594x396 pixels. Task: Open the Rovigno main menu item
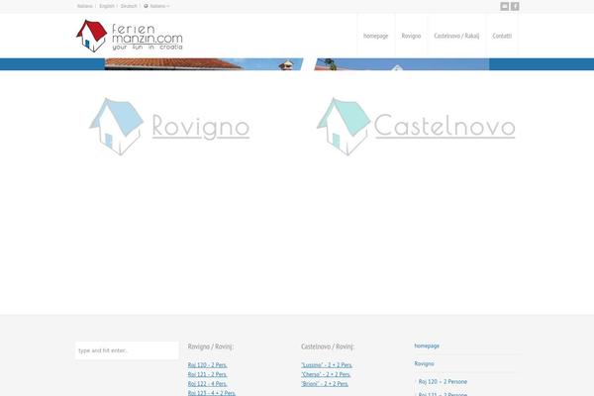point(411,36)
